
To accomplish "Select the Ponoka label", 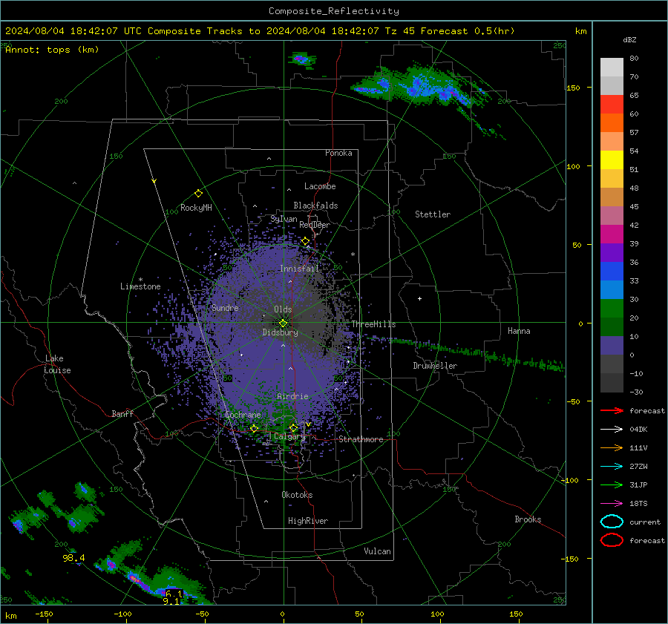I will tap(338, 153).
